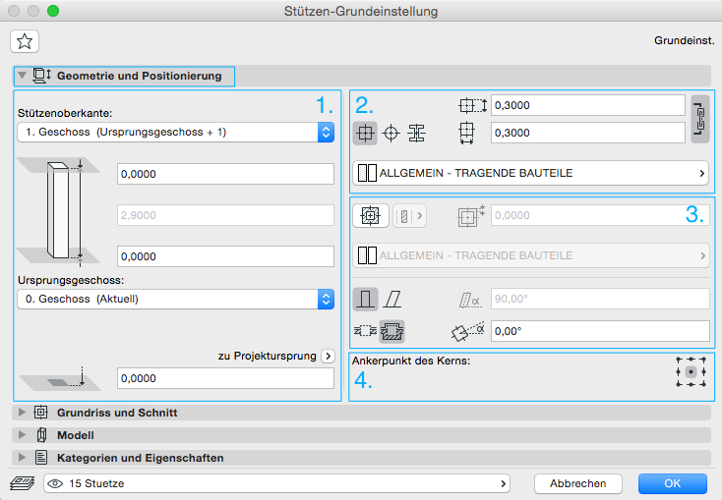Select the vertical column icon

(366, 300)
